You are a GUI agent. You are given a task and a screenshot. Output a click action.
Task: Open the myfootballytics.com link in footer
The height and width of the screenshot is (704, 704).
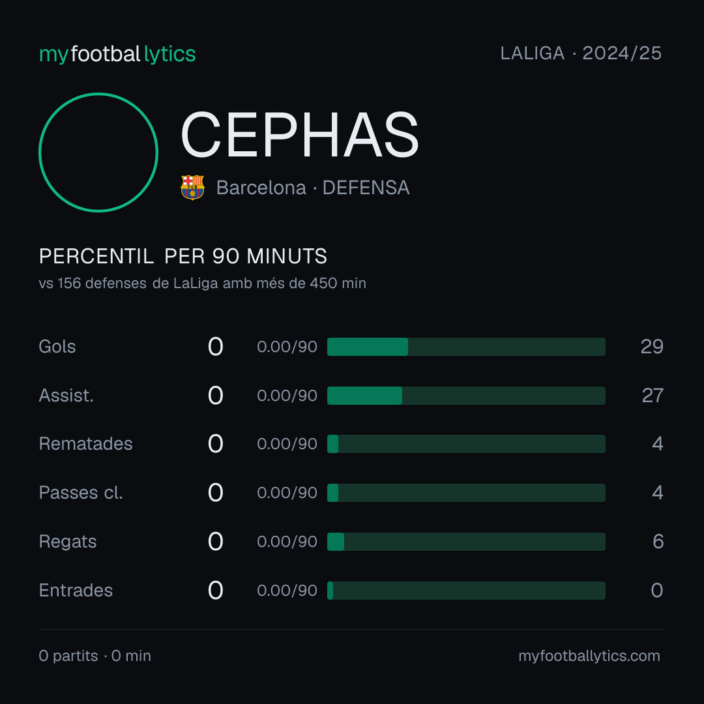(x=589, y=656)
